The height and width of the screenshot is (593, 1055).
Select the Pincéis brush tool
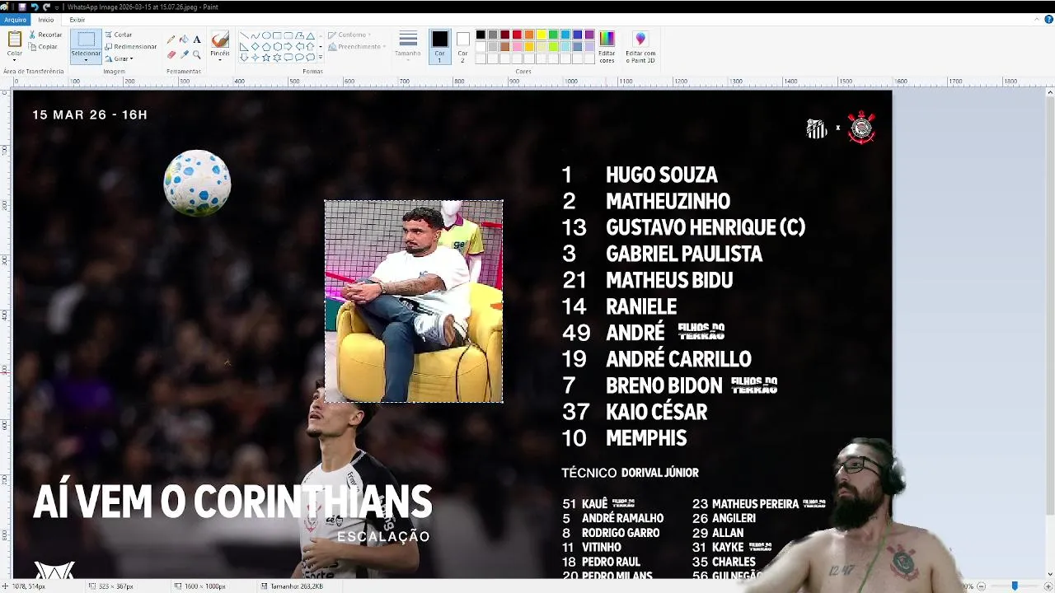click(x=220, y=39)
